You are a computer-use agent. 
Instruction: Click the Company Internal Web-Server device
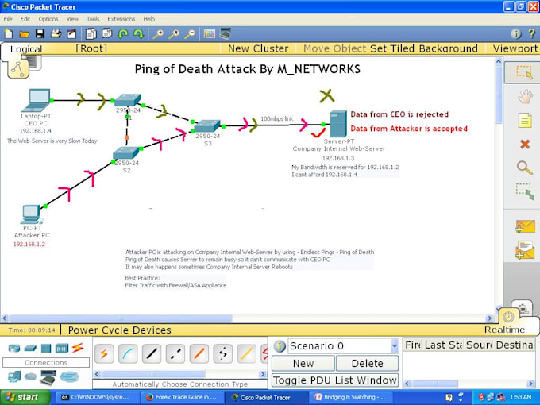coord(338,124)
